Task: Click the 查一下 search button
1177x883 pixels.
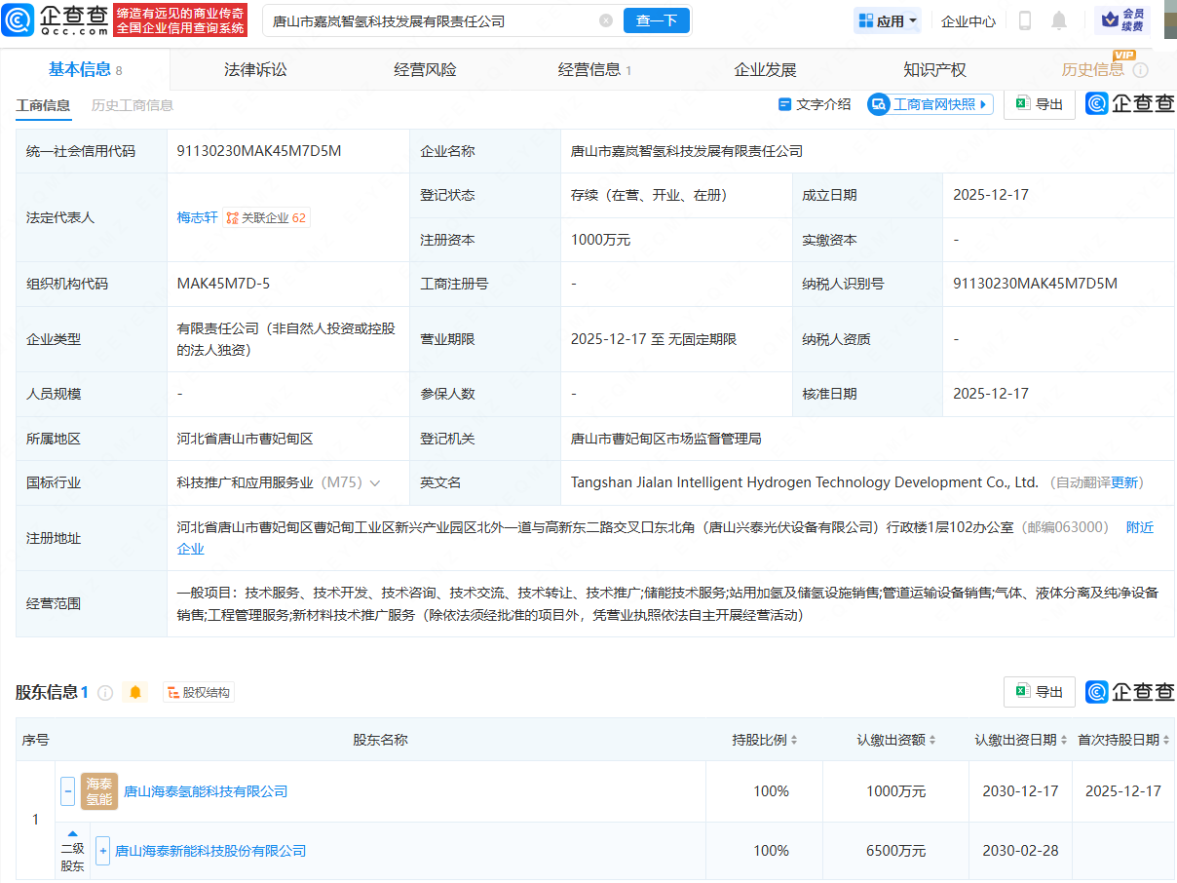Action: tap(656, 20)
